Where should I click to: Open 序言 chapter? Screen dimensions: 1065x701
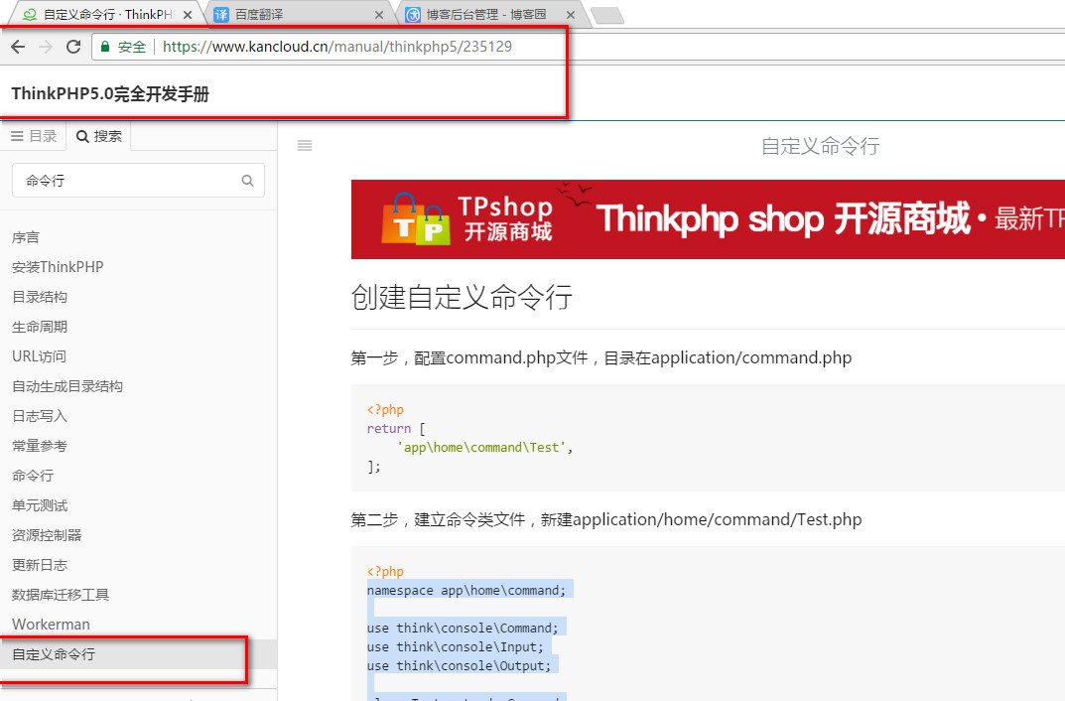tap(26, 237)
